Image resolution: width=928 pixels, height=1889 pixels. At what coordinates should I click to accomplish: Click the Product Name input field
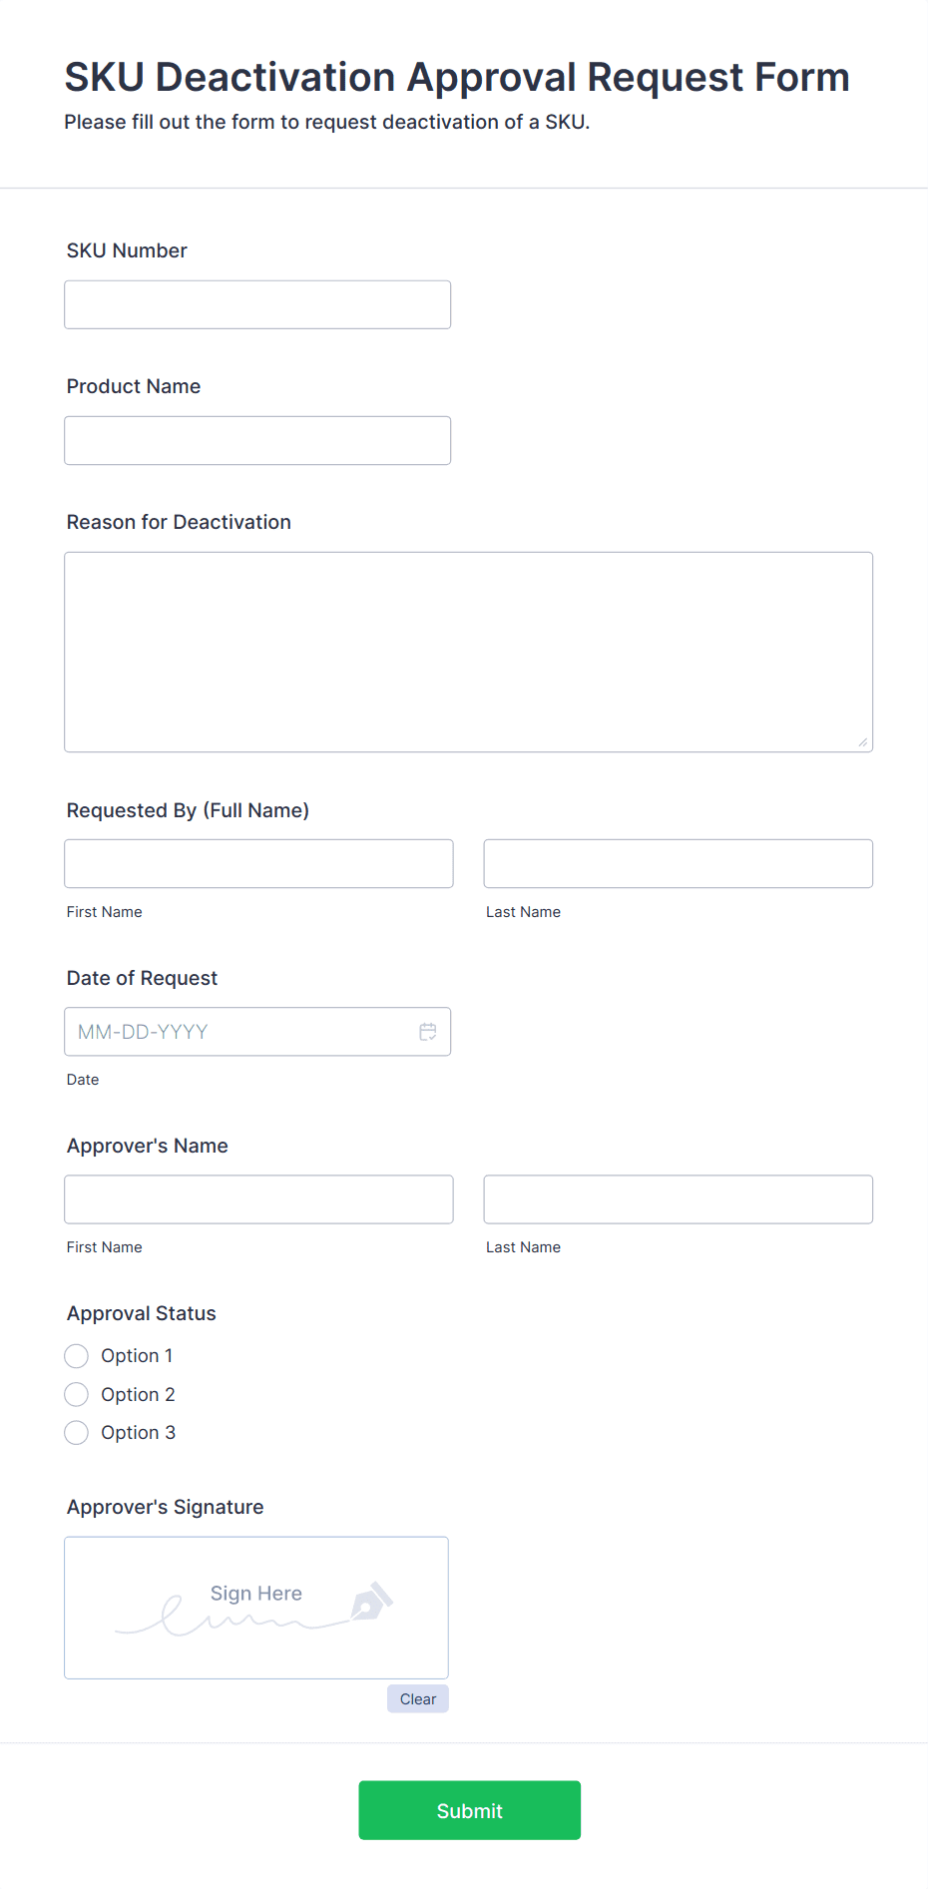point(256,439)
